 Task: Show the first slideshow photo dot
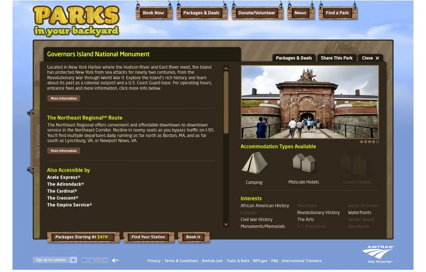pyautogui.click(x=362, y=142)
